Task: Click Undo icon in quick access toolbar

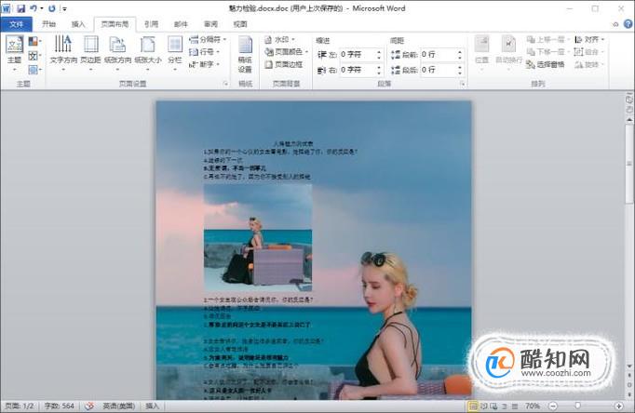Action: pyautogui.click(x=34, y=8)
